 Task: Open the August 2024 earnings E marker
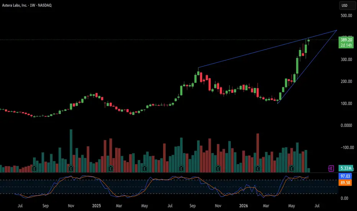coord(34,168)
